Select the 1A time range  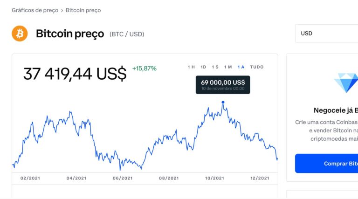pyautogui.click(x=241, y=67)
